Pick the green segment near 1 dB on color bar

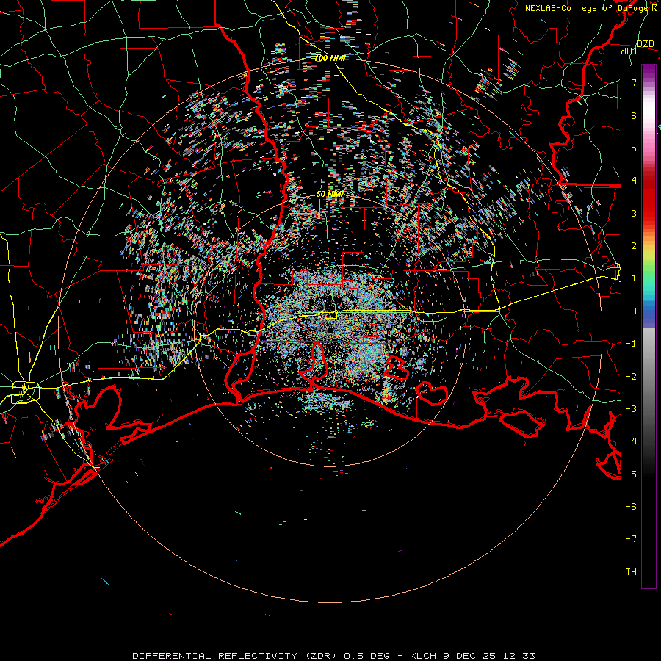click(x=649, y=276)
